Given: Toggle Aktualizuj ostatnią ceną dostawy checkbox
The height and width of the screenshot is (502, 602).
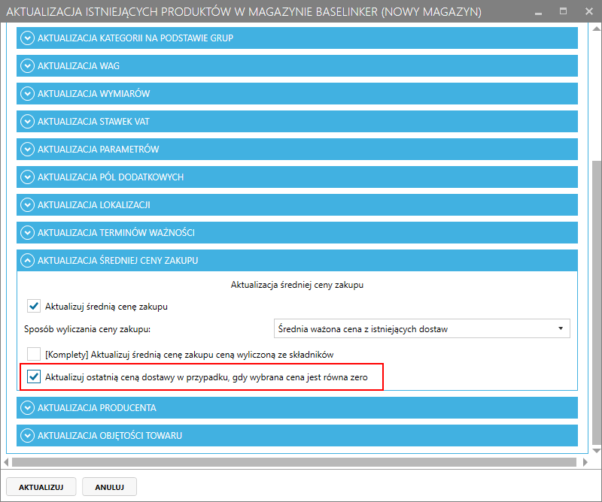Looking at the screenshot, I should (x=34, y=377).
